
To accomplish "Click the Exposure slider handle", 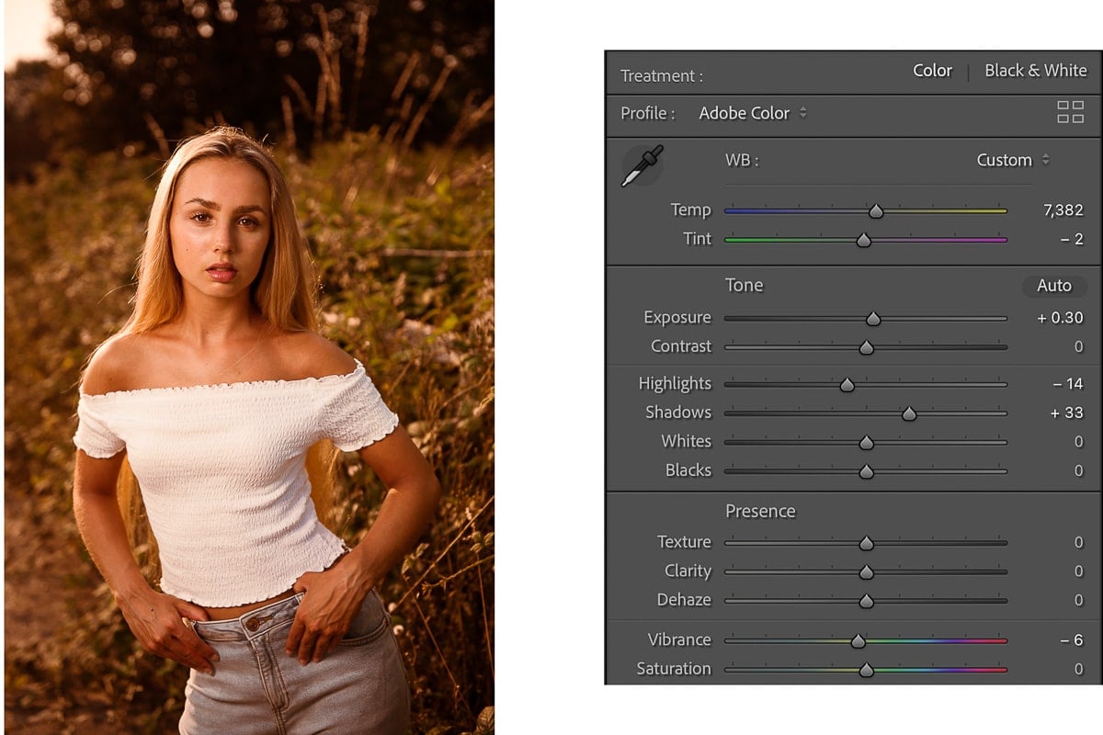I will pos(873,319).
